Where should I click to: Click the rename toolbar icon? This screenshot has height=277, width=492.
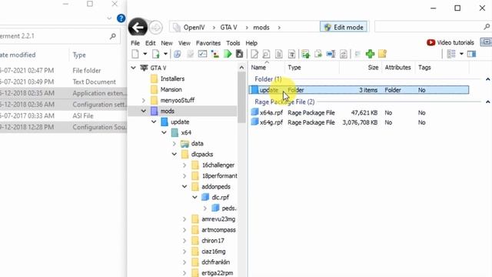[331, 54]
